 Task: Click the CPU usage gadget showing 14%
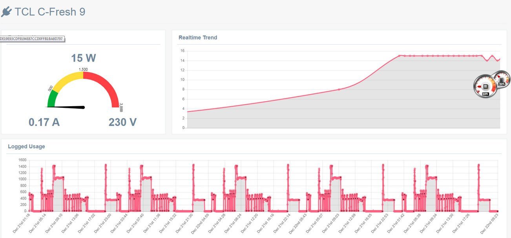coord(485,86)
